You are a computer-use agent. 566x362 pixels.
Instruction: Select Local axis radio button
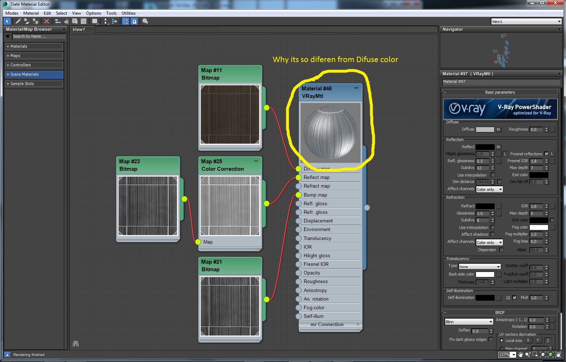click(501, 340)
